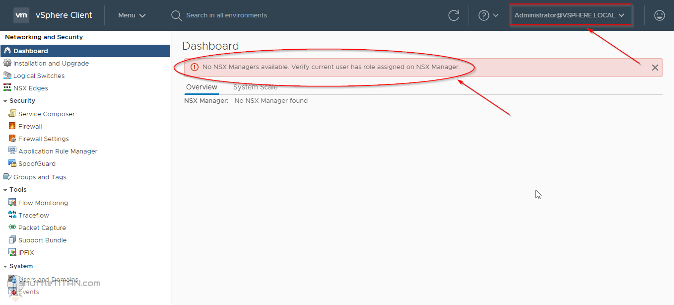674x305 pixels.
Task: Click the Service Composer icon
Action: (12, 114)
